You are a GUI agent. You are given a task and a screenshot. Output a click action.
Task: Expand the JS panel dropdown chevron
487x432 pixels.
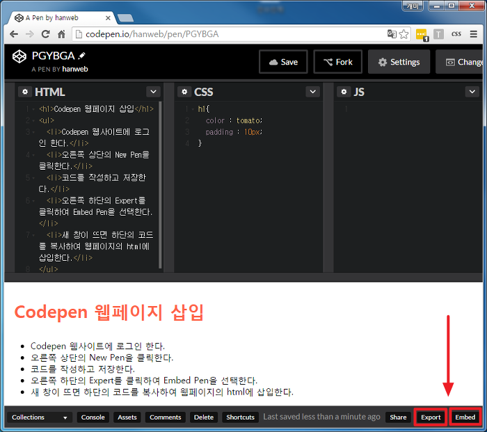coord(472,92)
